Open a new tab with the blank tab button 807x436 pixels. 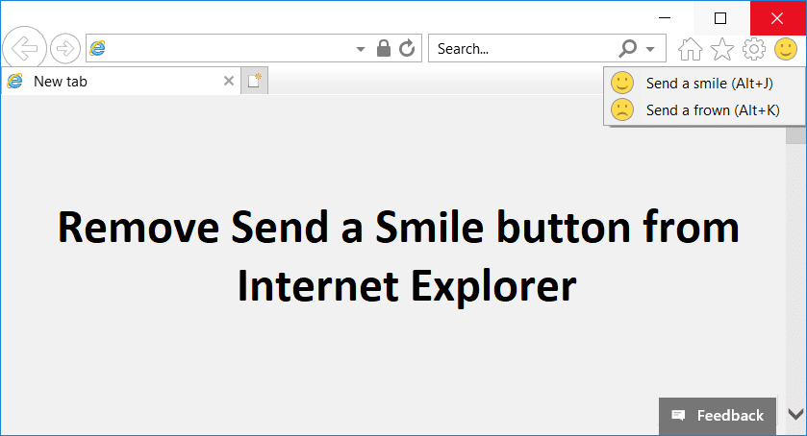(254, 81)
